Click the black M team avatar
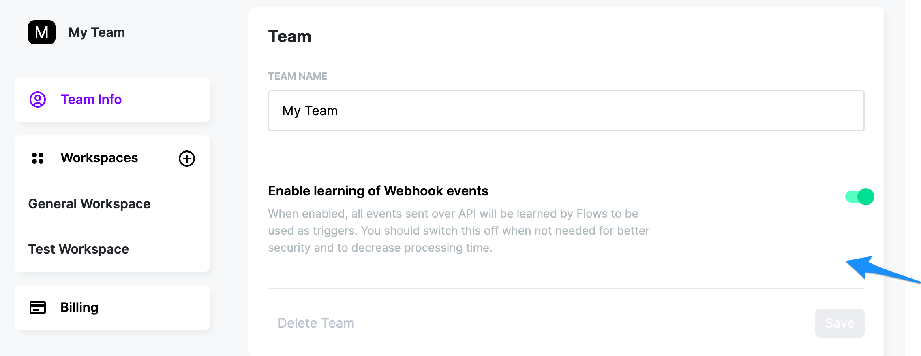Viewport: 921px width, 356px height. 42,32
